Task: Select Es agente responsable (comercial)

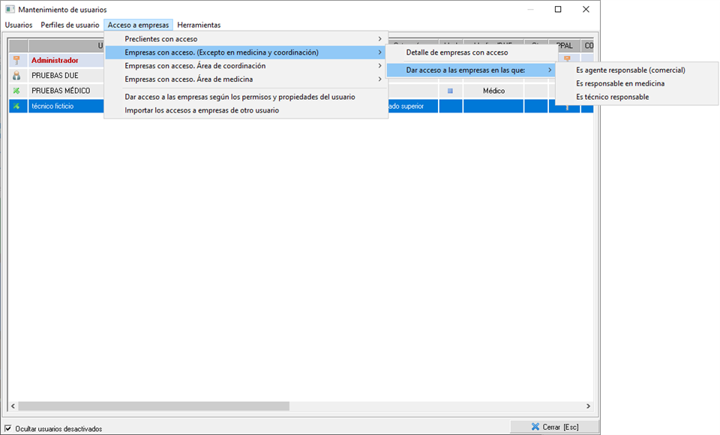Action: pyautogui.click(x=630, y=70)
